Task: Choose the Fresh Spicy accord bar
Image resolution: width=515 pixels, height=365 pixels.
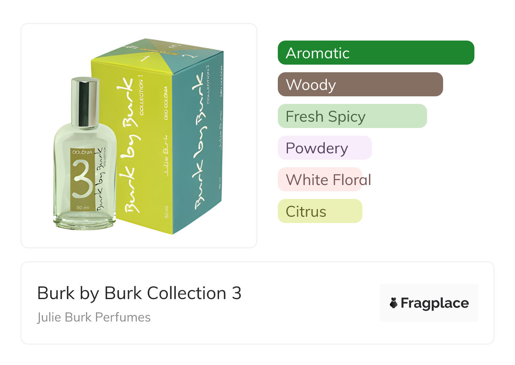Action: (352, 116)
